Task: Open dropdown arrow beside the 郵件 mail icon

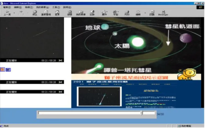Action: [107, 12]
